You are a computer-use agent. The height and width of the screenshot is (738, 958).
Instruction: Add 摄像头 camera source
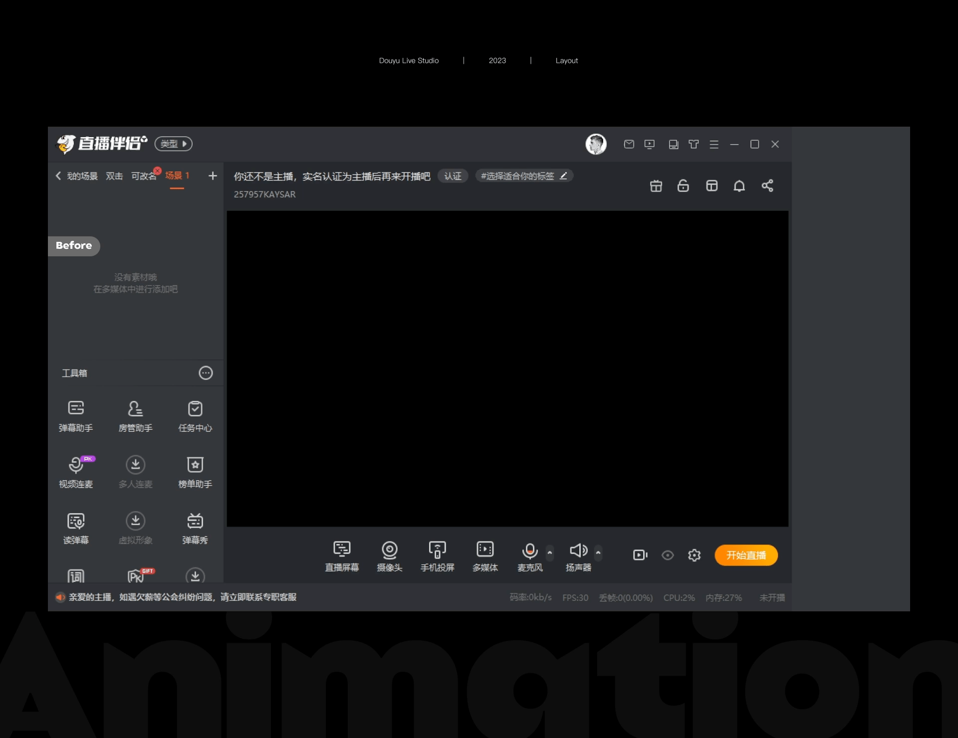tap(390, 556)
